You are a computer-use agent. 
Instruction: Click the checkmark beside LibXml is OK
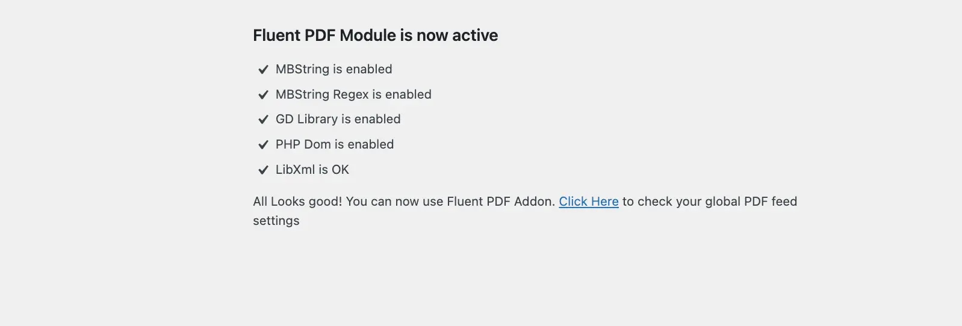[263, 170]
